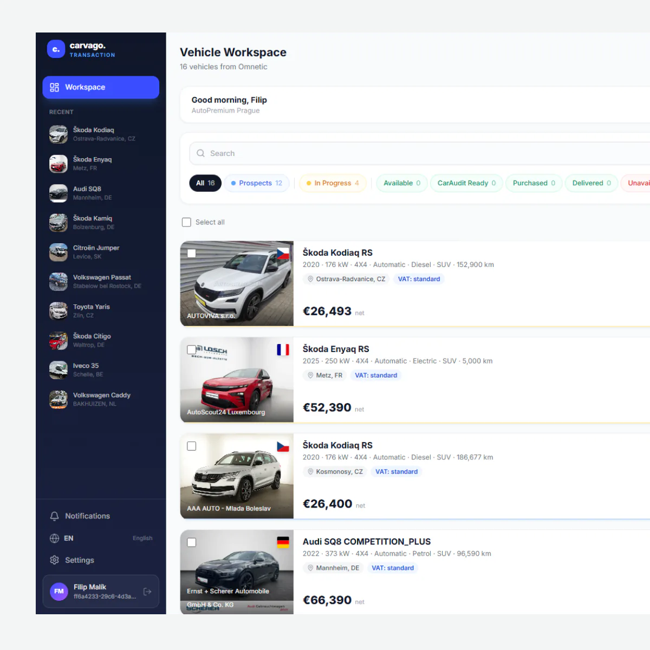This screenshot has width=650, height=650.
Task: Click the AutoPremium Prague text
Action: coord(225,110)
